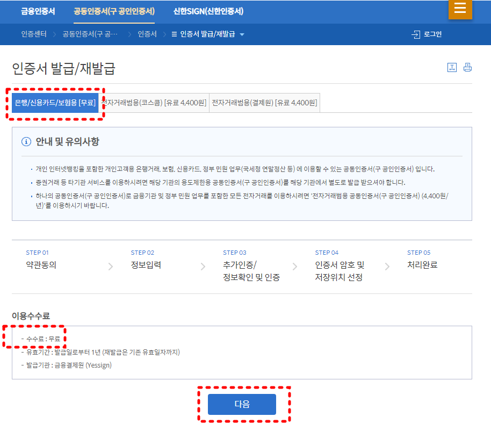Click the 인증서 발급/재발급 page title

(x=63, y=69)
